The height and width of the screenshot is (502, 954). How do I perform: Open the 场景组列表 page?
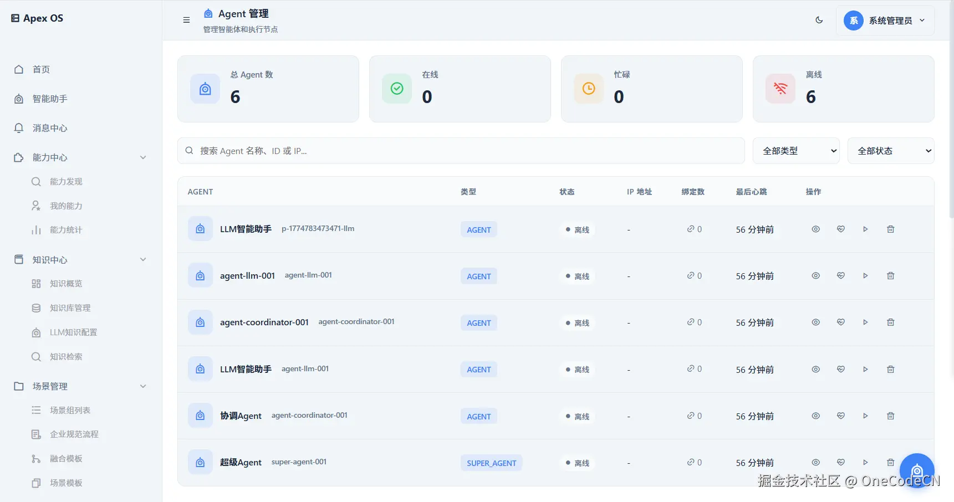click(69, 410)
